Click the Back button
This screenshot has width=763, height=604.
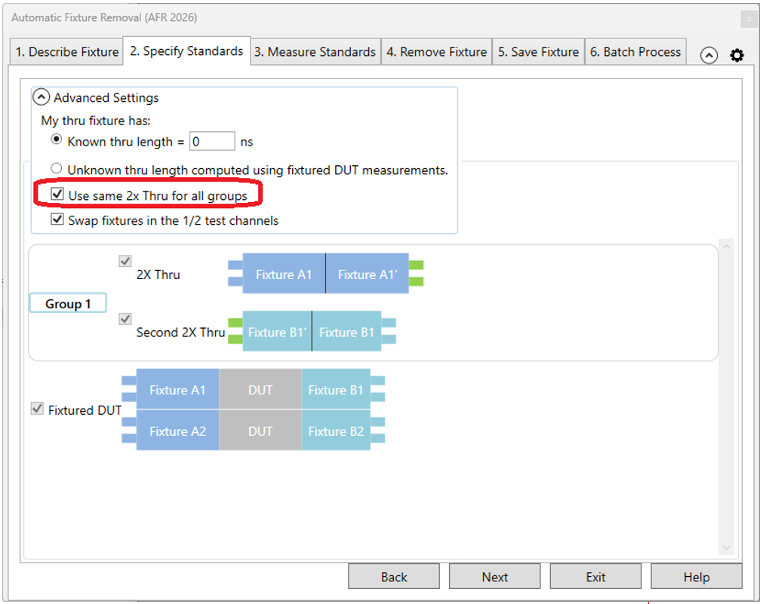[x=393, y=577]
